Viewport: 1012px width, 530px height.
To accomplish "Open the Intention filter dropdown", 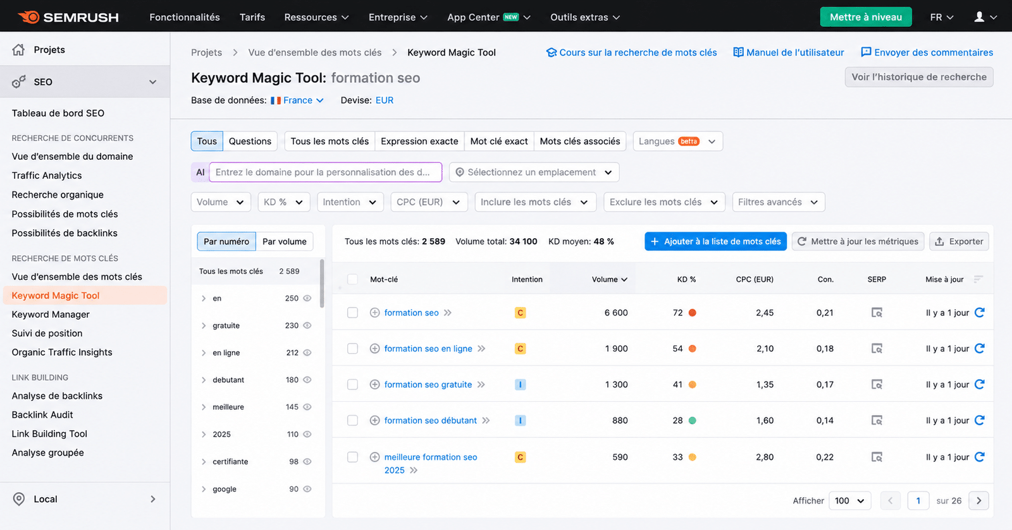I will 350,202.
